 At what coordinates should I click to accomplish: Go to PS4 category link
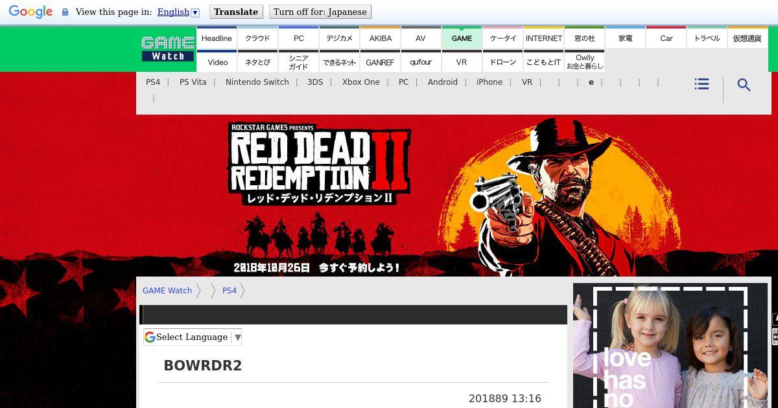tap(153, 82)
